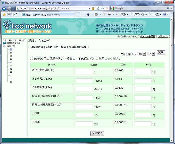Click 東京電力昼間 usage input field
Viewport: 175px width, 144px height.
point(84,98)
